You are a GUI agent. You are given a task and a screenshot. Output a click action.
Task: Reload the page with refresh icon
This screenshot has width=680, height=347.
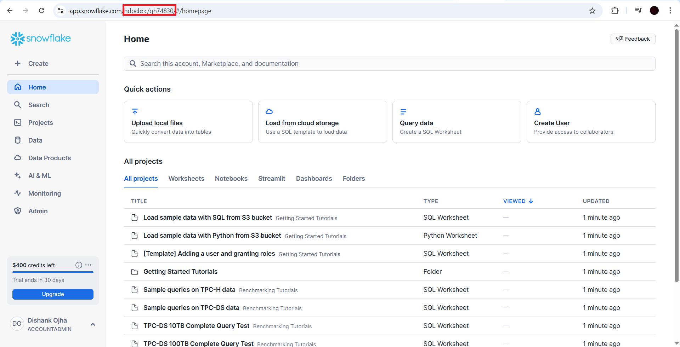pos(42,11)
